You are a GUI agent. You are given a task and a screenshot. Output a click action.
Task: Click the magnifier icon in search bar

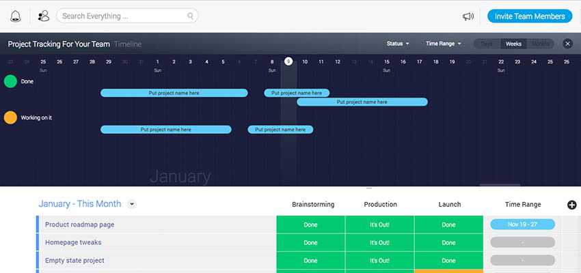(x=191, y=16)
